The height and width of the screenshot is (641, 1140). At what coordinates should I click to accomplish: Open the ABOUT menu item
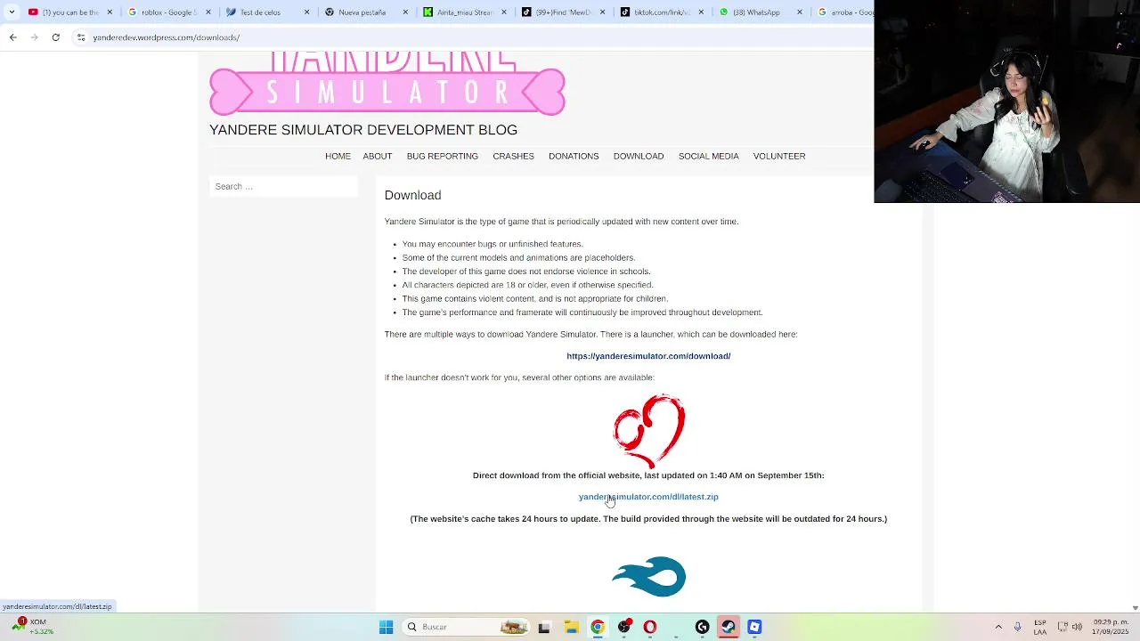[x=378, y=156]
